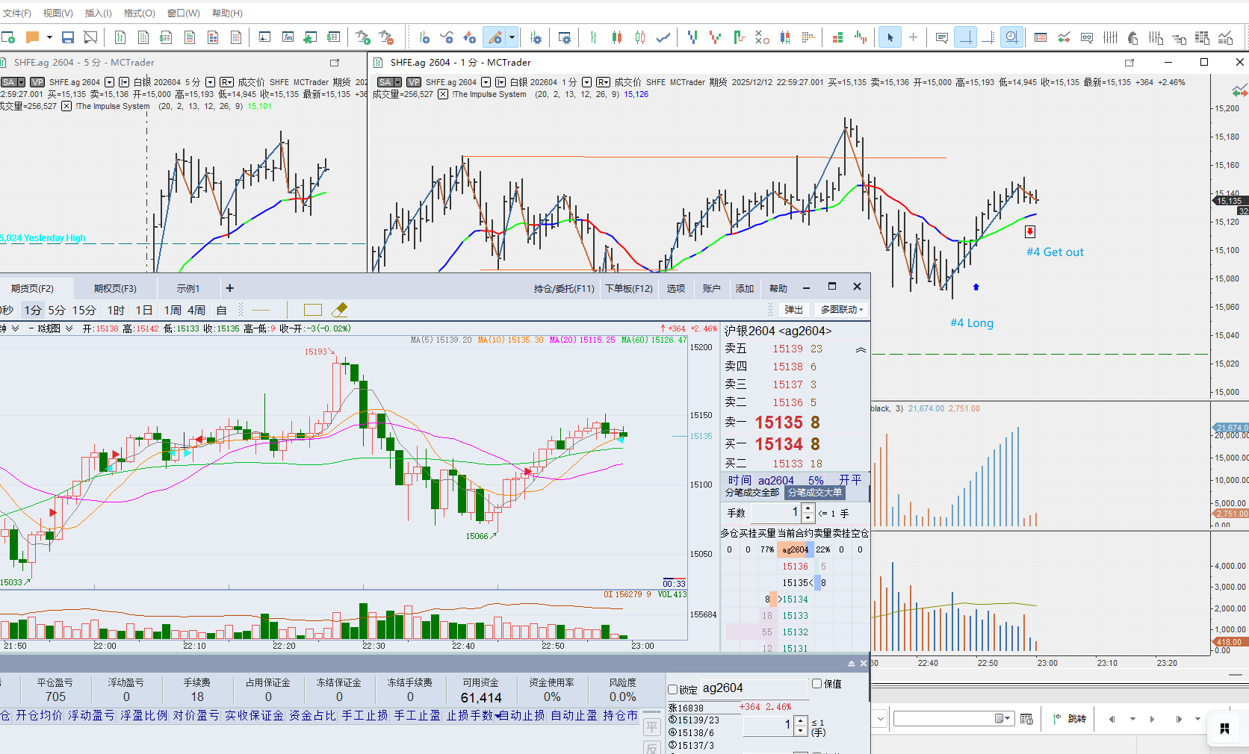Open the 视图(V) menu
Screen dimensions: 1249x754
point(58,13)
